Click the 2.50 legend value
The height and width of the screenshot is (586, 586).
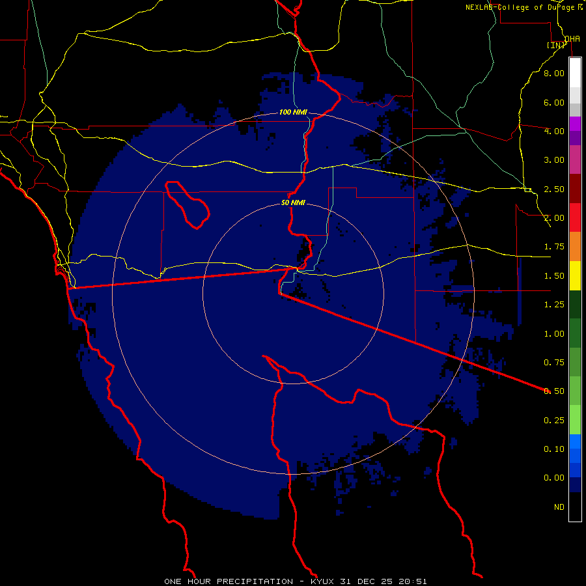click(554, 189)
